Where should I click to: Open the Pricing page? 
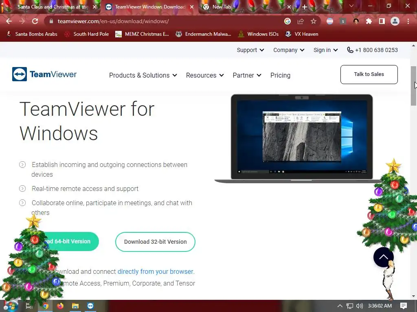pos(280,75)
